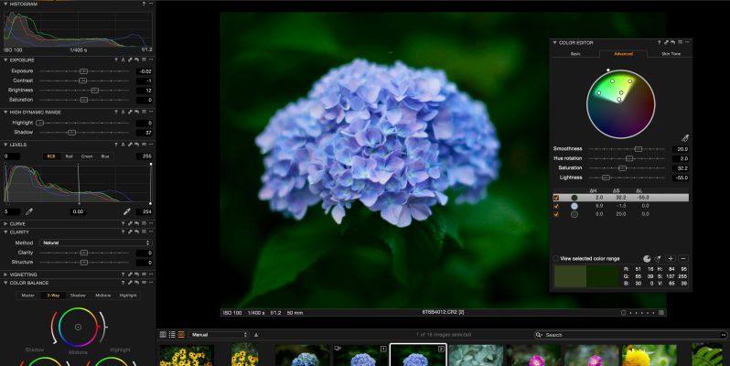Collapse the Color Editor floating panel
The image size is (730, 366).
coord(554,42)
